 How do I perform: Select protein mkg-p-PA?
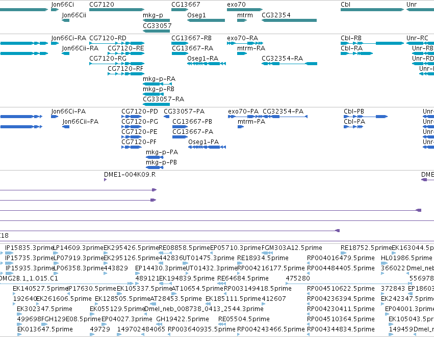coord(155,157)
